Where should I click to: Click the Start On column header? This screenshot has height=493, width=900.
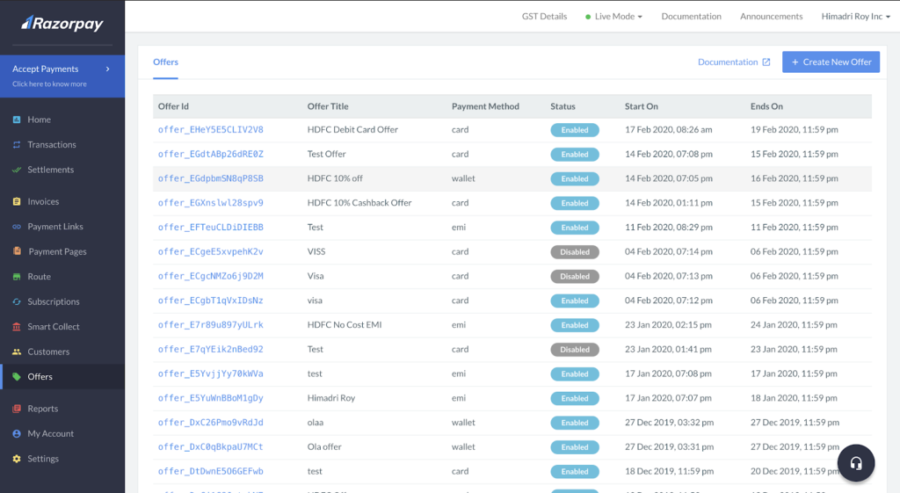click(641, 106)
